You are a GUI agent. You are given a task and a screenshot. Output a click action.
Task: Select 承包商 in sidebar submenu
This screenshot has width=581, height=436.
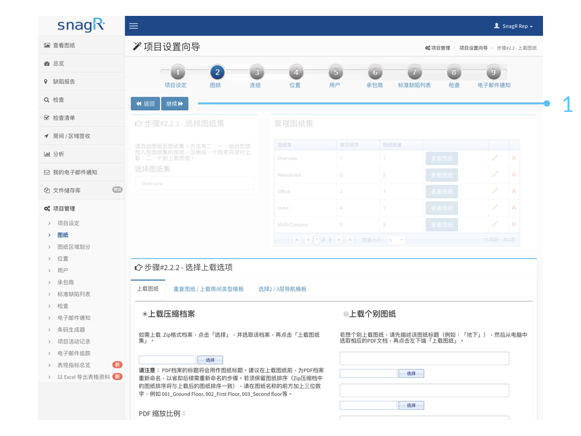[66, 283]
